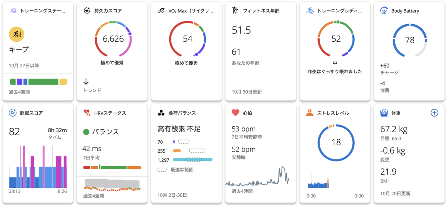The width and height of the screenshot is (447, 206).
Task: Click the 体重 scale icon
Action: (384, 112)
